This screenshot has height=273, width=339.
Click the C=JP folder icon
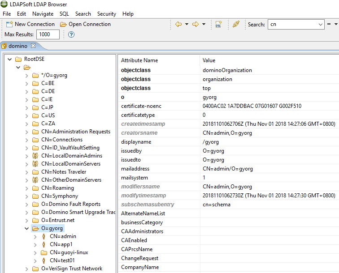(35, 107)
